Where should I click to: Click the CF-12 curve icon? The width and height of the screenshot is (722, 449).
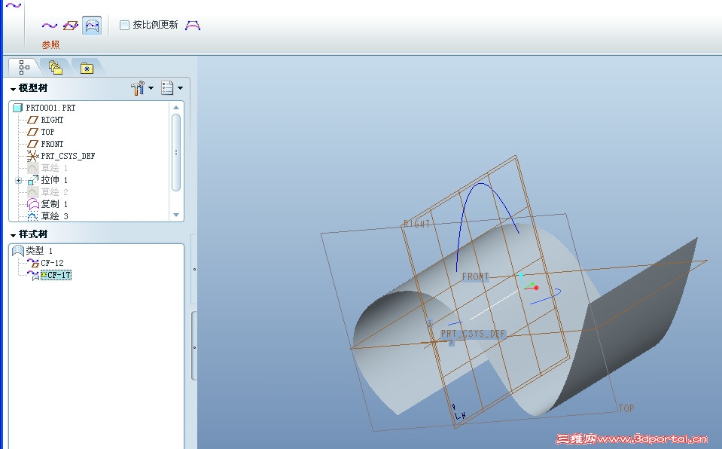point(32,263)
